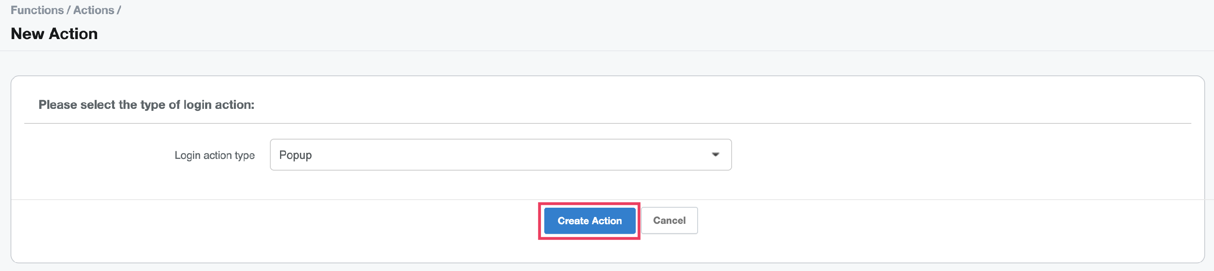Click the small down-triangle in the select box

[715, 154]
